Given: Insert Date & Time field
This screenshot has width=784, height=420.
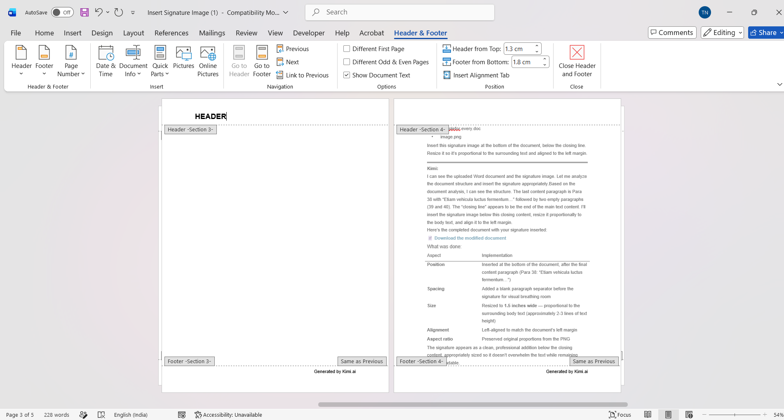Looking at the screenshot, I should [106, 61].
